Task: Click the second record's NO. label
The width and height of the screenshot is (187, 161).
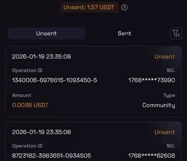Action: (x=171, y=146)
